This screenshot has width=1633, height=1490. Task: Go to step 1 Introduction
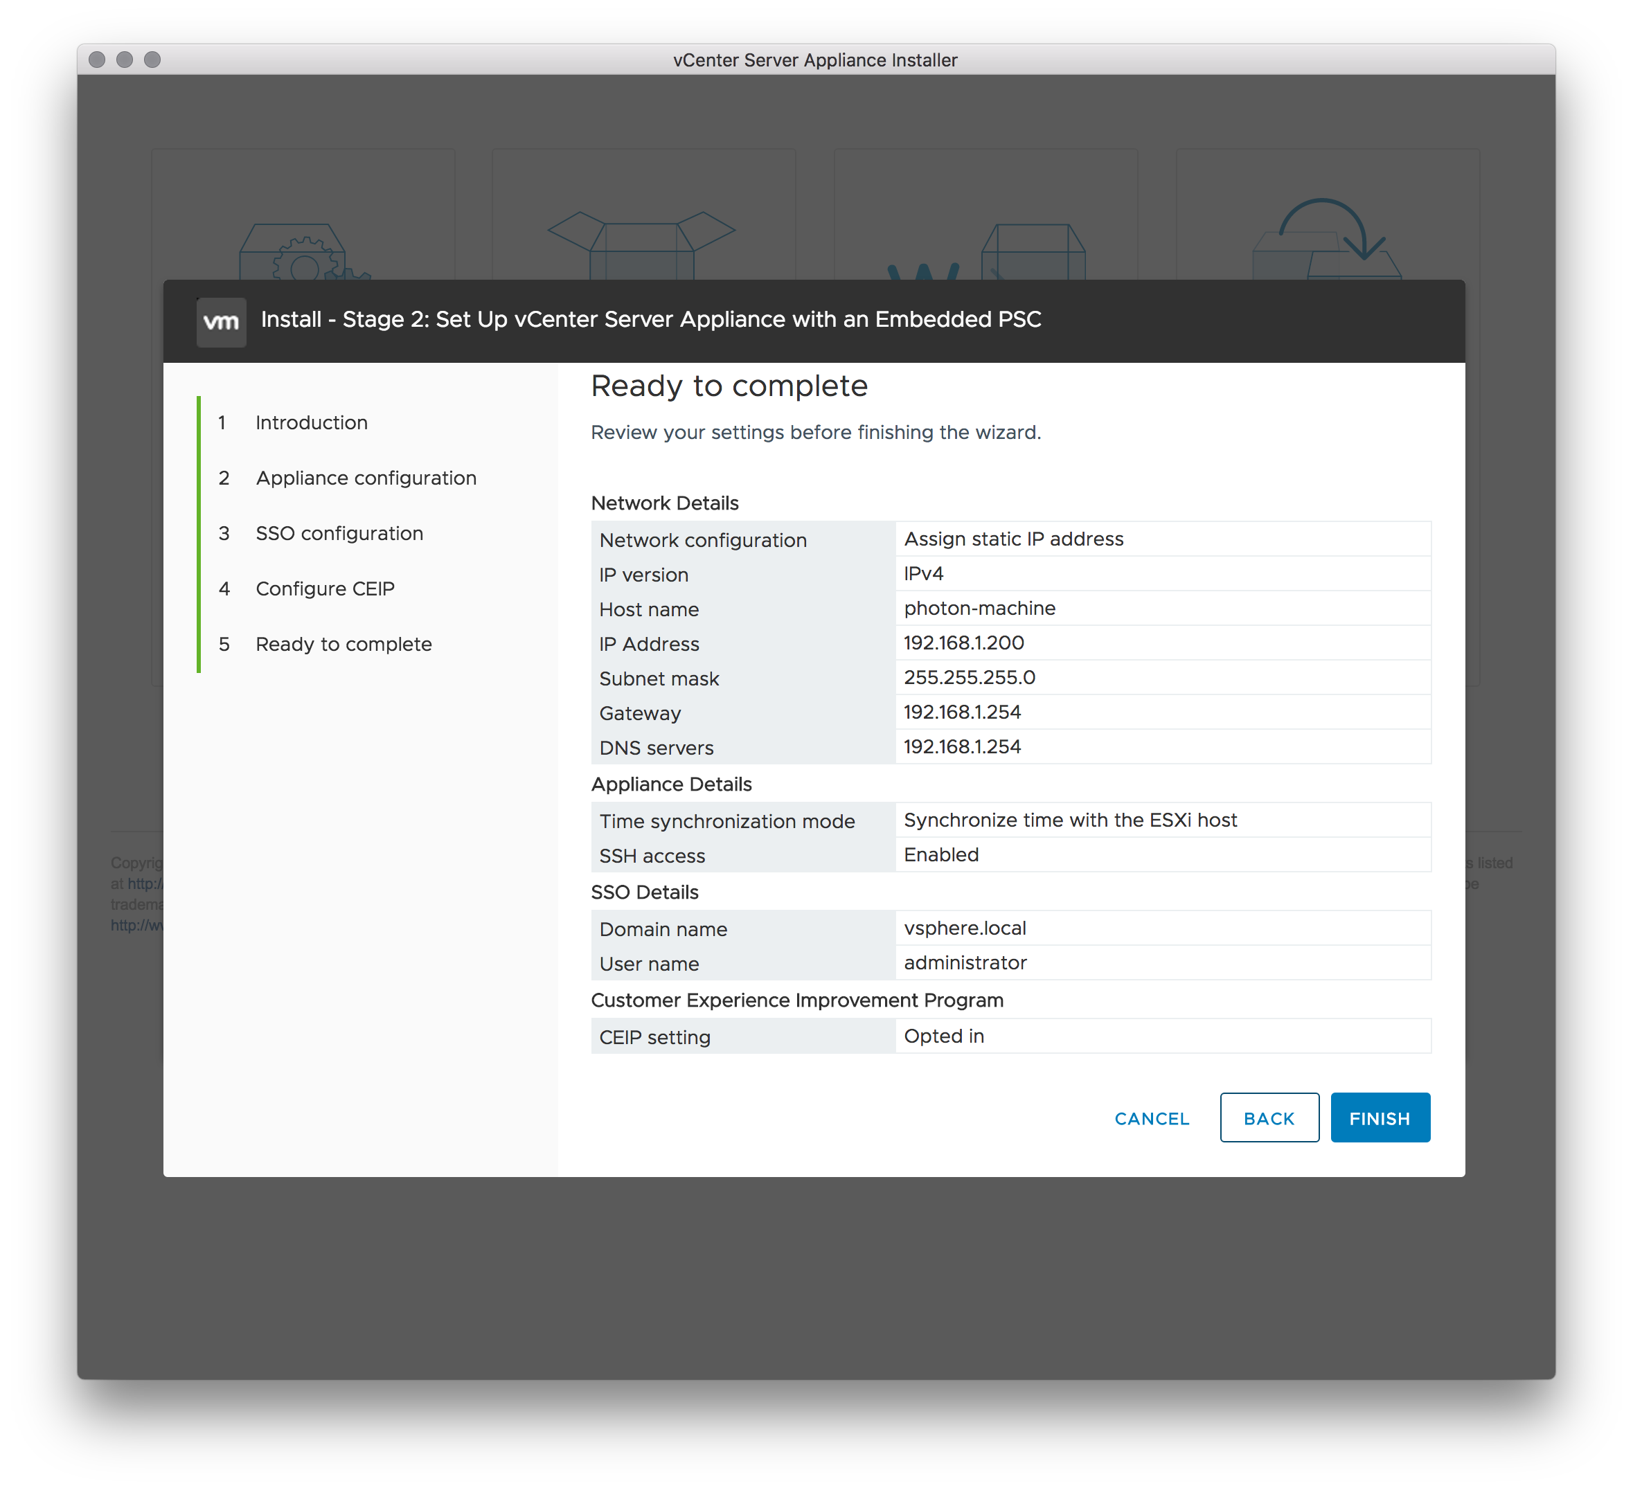pos(311,423)
